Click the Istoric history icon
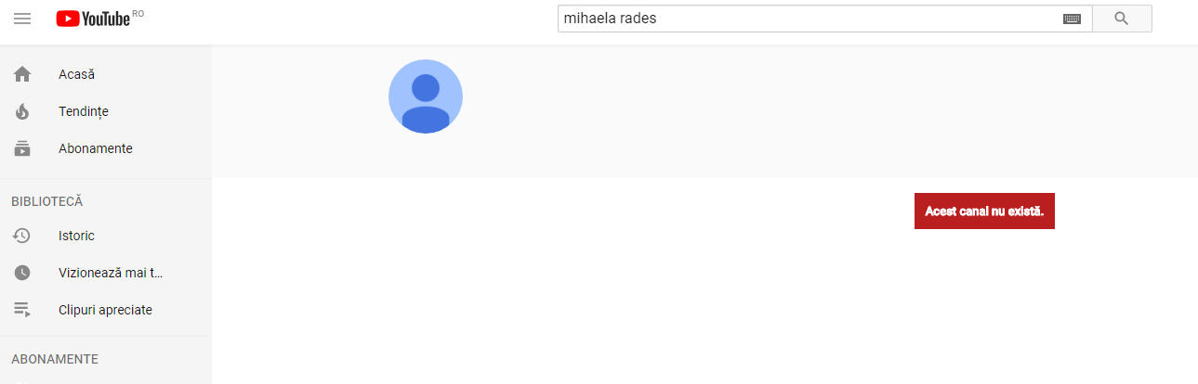The width and height of the screenshot is (1198, 384). click(22, 236)
